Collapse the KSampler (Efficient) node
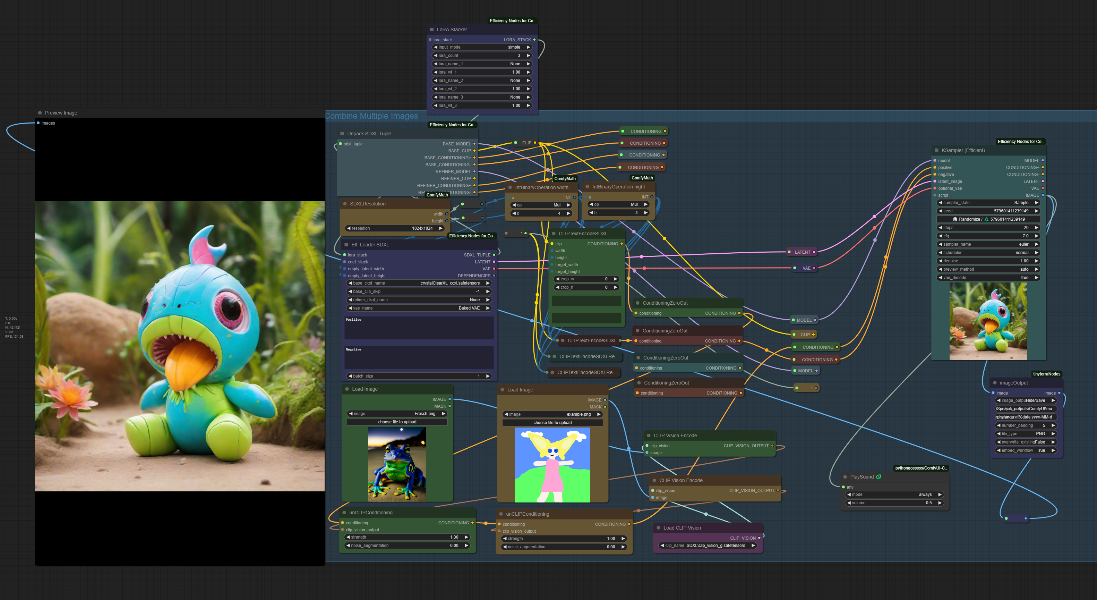Screen dimensions: 1097x600 click(936, 150)
